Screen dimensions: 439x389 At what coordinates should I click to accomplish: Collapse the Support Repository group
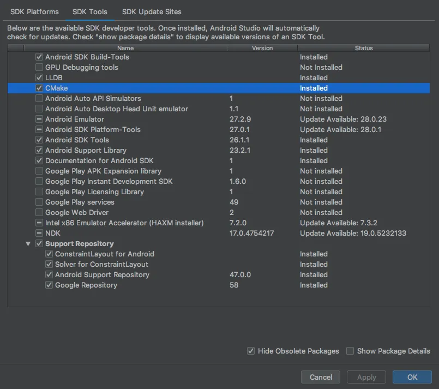pyautogui.click(x=28, y=244)
